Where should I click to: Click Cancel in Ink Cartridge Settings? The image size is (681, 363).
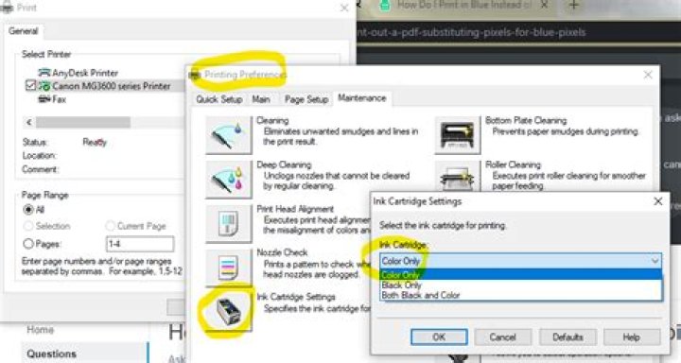[502, 337]
